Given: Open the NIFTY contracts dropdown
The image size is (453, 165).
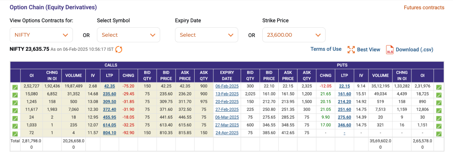Looking at the screenshot, I should [41, 35].
